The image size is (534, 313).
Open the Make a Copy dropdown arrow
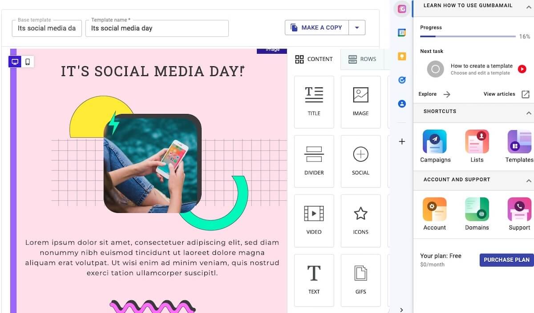tap(357, 28)
